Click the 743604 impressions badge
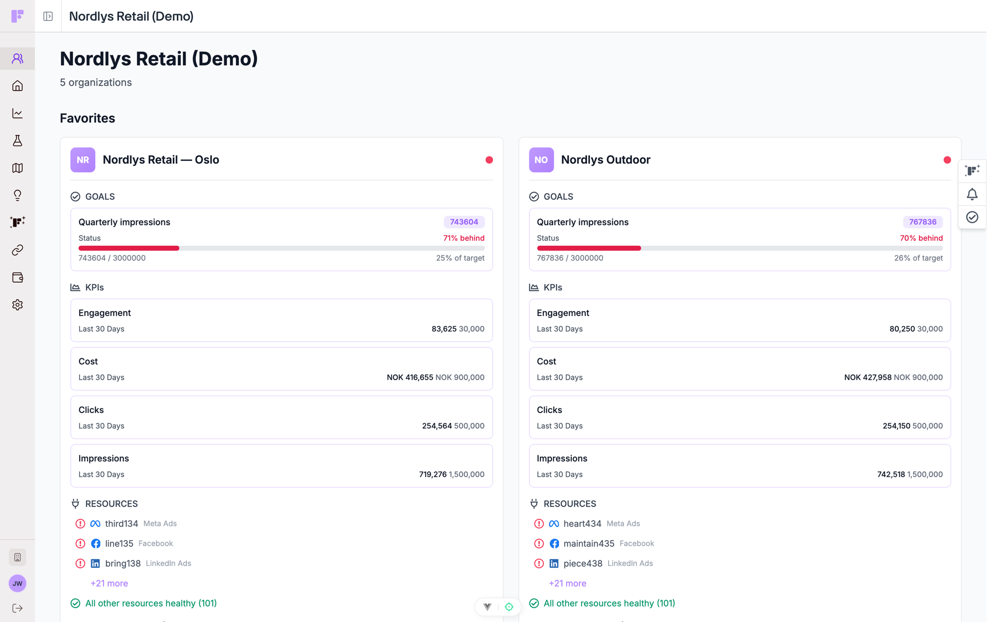The image size is (996, 622). tap(464, 222)
